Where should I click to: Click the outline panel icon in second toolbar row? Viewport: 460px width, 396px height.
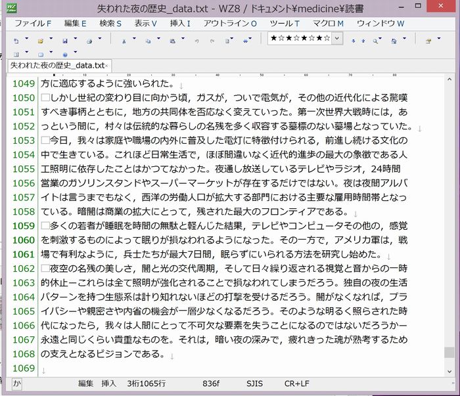(x=16, y=55)
